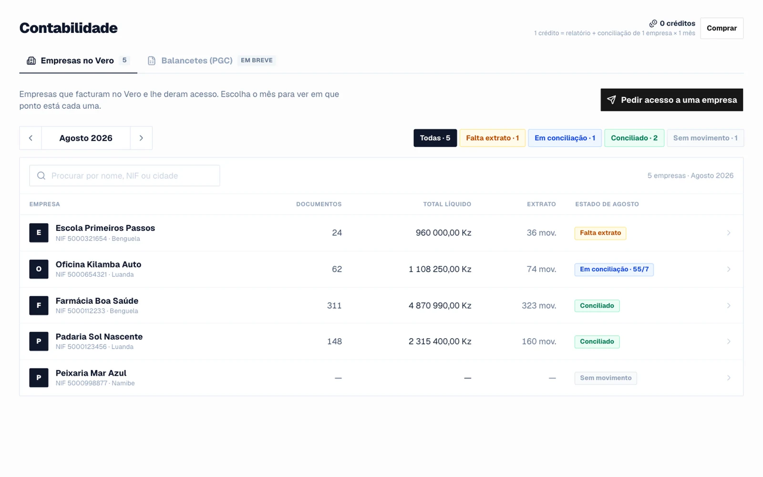
Task: Switch to Empresas no Vero tab
Action: coord(78,61)
